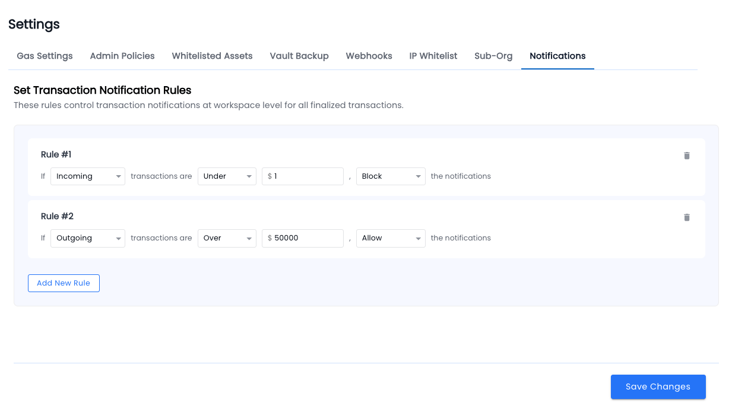This screenshot has width=732, height=418.
Task: Click the Rule #1 title
Action: 56,154
